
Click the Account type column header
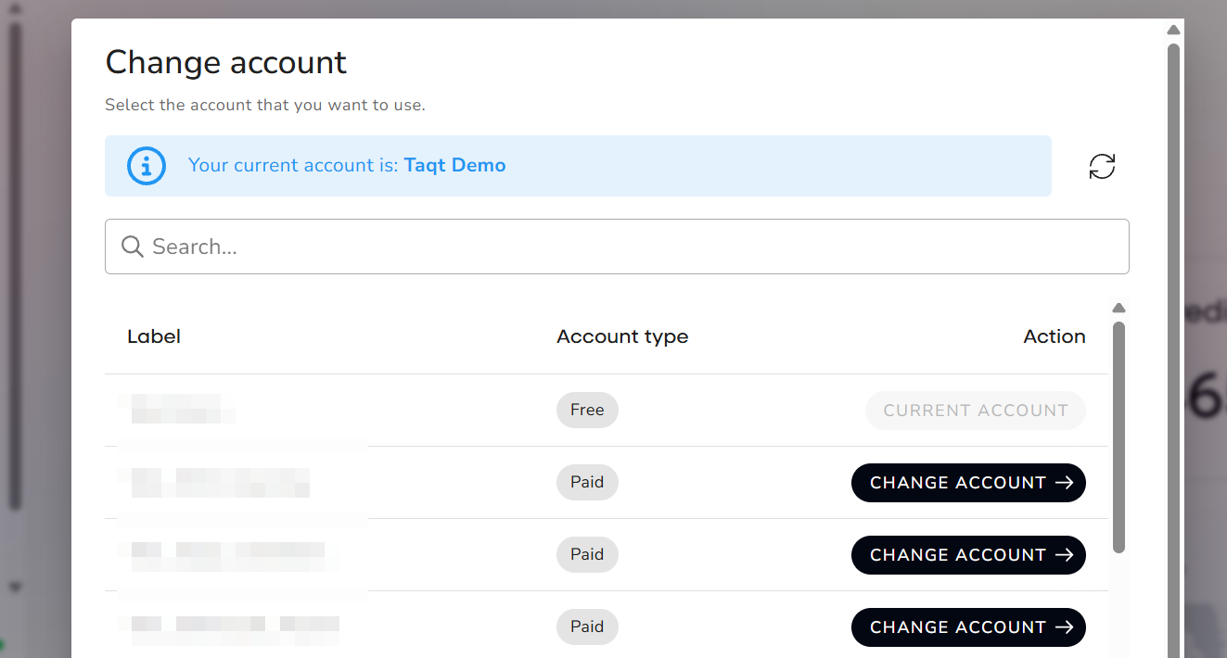622,336
